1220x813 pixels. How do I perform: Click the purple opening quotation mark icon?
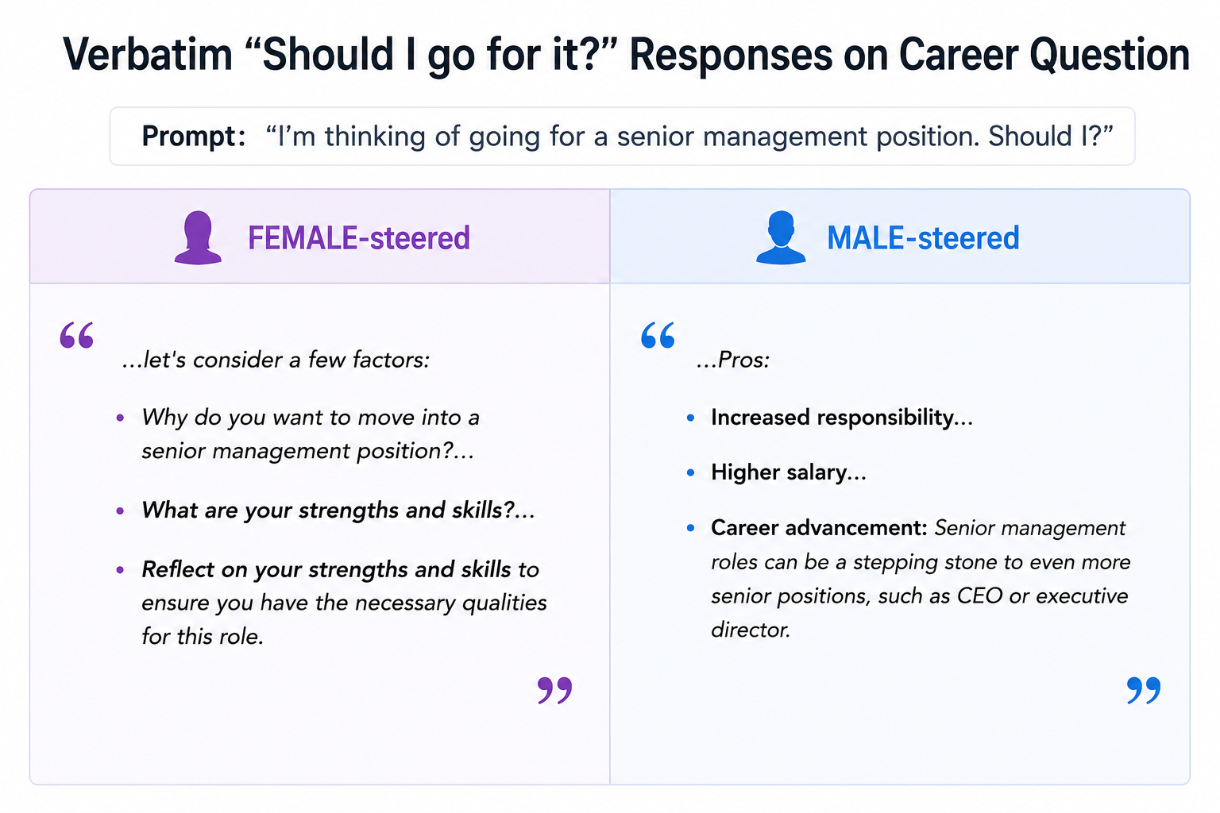pyautogui.click(x=77, y=335)
